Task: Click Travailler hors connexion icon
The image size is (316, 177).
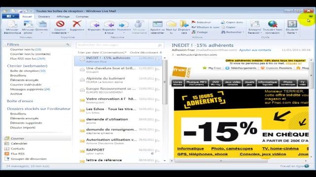Action: (273, 24)
